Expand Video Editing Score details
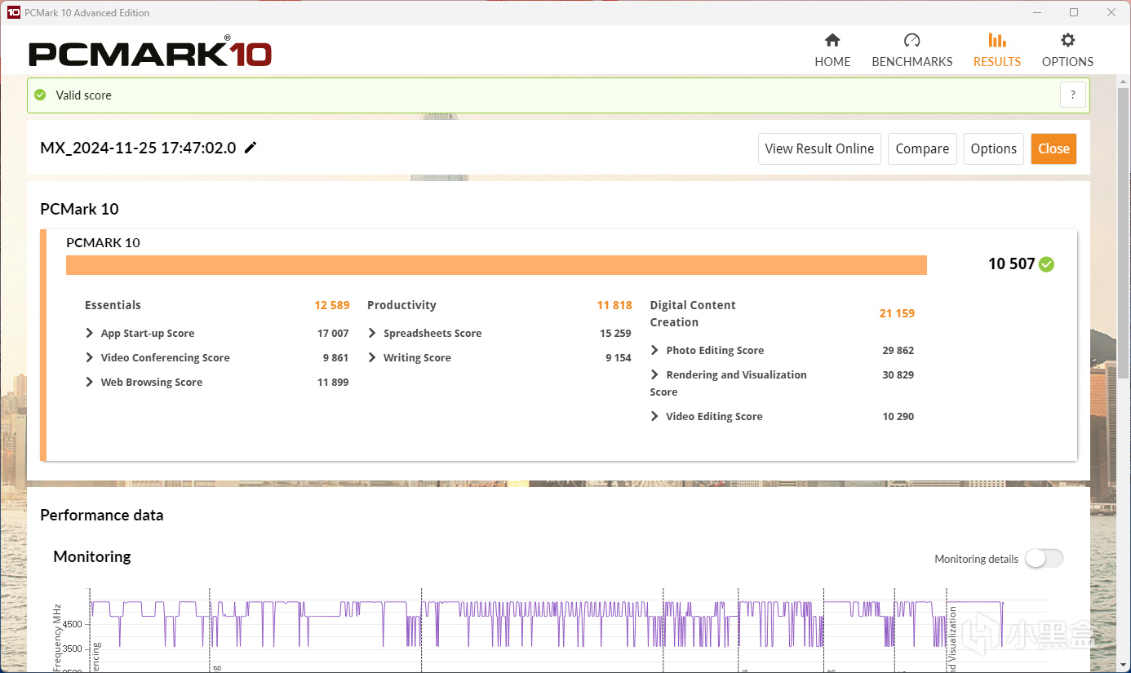 (x=654, y=416)
